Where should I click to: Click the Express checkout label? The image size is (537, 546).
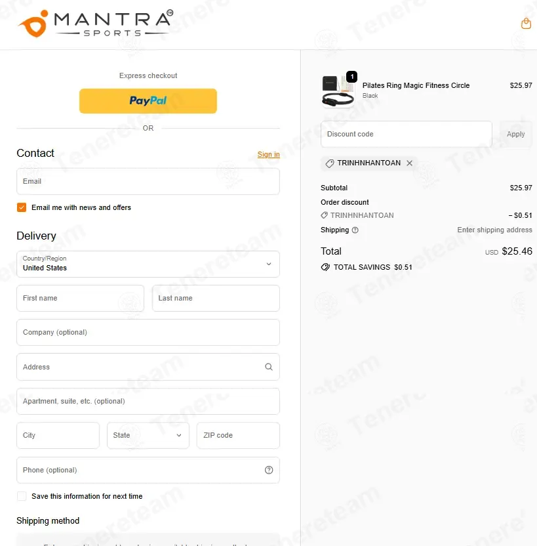click(148, 75)
